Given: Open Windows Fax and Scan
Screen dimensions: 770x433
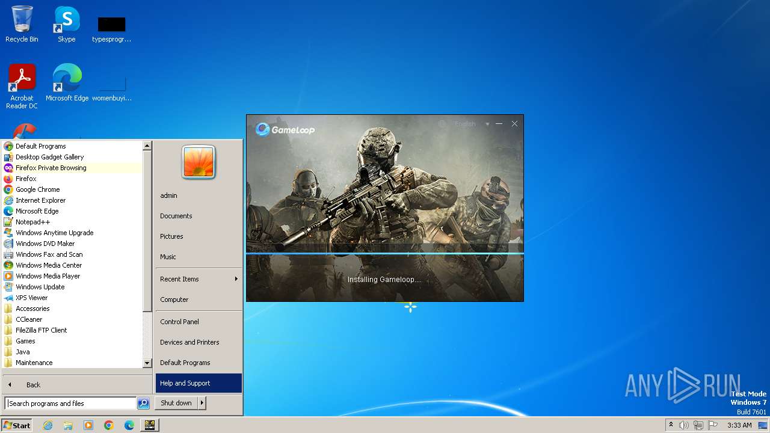Looking at the screenshot, I should click(x=72, y=254).
